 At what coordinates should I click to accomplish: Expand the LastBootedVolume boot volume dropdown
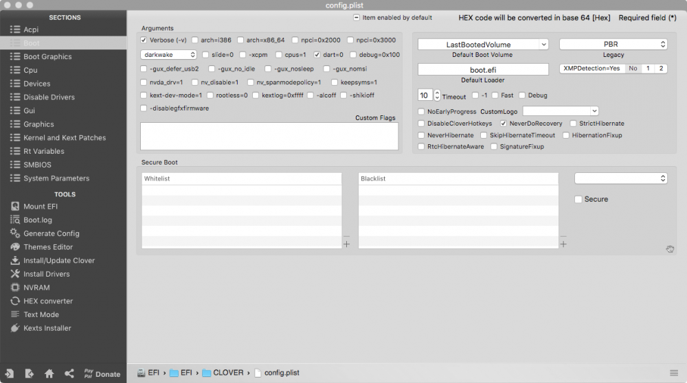coord(483,44)
